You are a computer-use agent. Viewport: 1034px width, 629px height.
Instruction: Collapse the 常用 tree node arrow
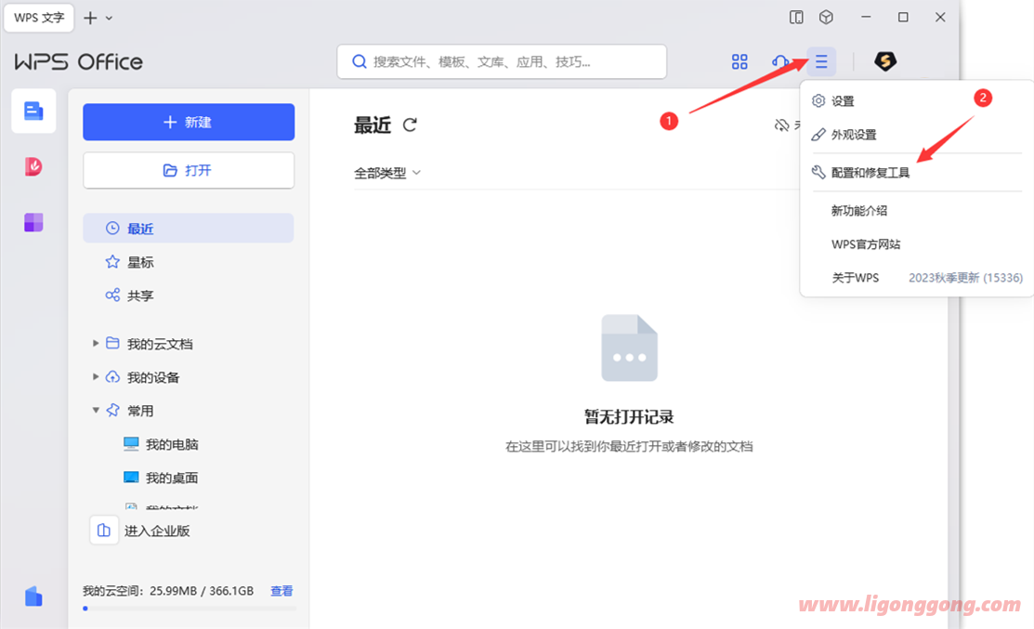(96, 410)
